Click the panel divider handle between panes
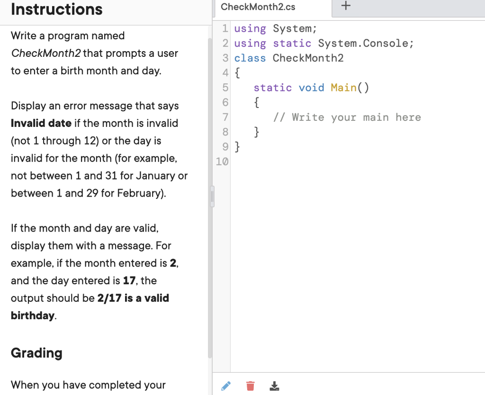Viewport: 485px width, 395px height. (x=212, y=195)
